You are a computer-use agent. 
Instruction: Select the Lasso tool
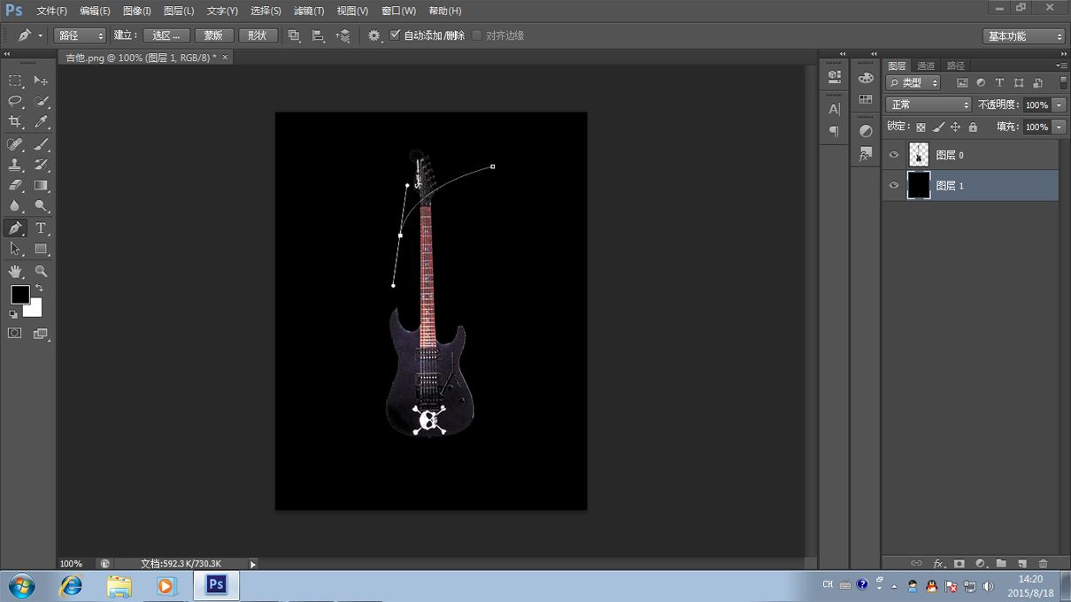[15, 101]
